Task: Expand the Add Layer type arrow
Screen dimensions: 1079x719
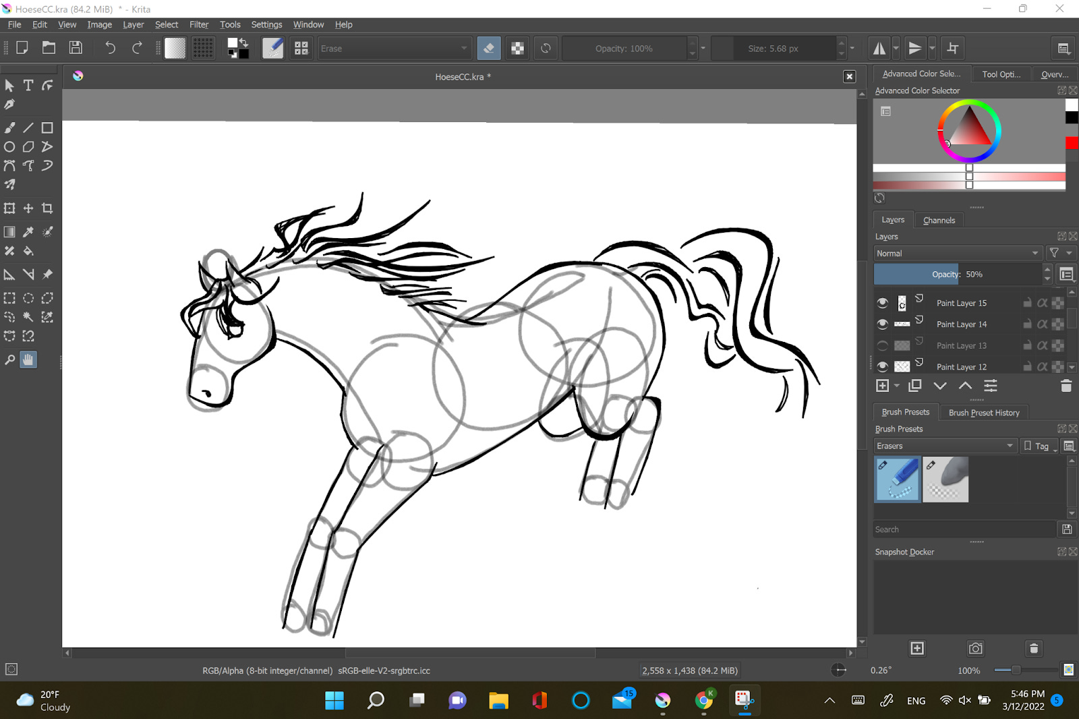Action: point(897,386)
